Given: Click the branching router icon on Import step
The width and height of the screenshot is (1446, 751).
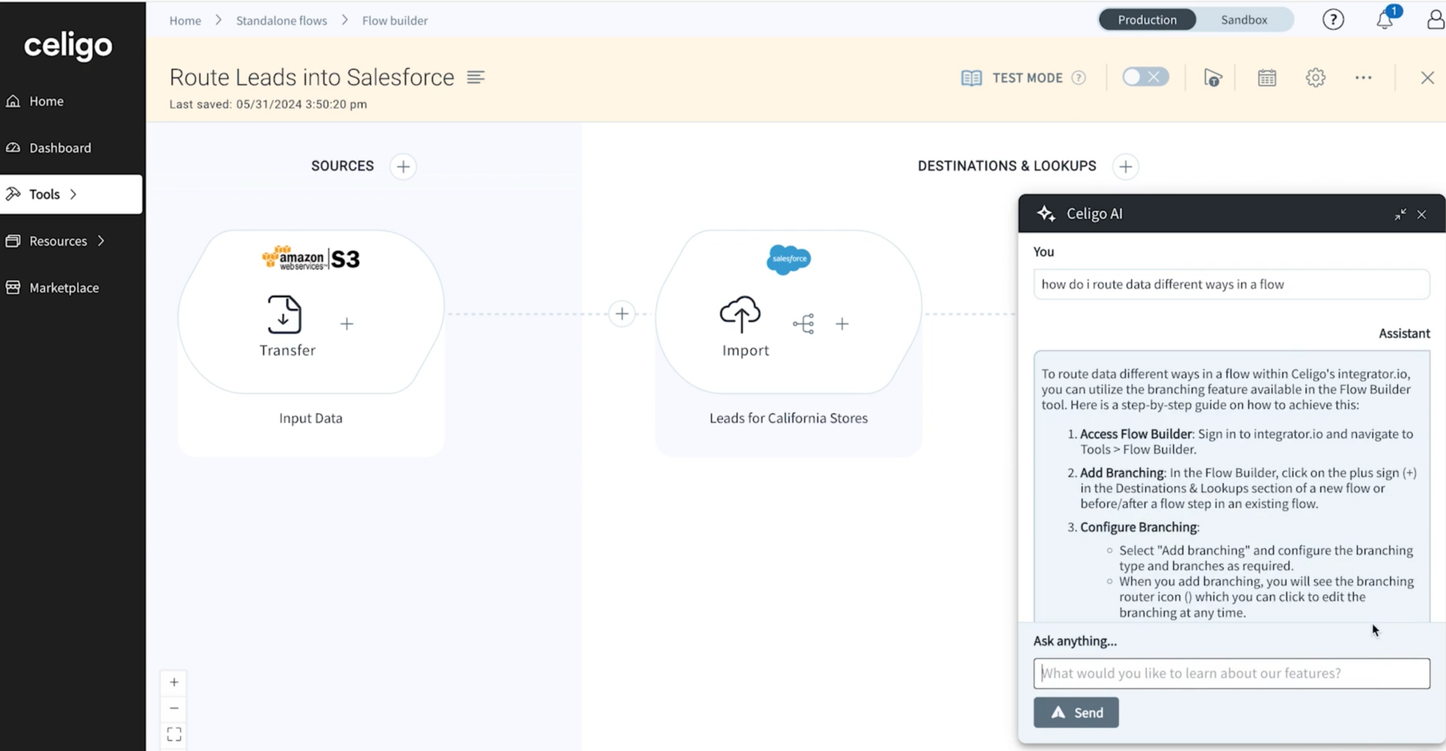Looking at the screenshot, I should [x=805, y=324].
